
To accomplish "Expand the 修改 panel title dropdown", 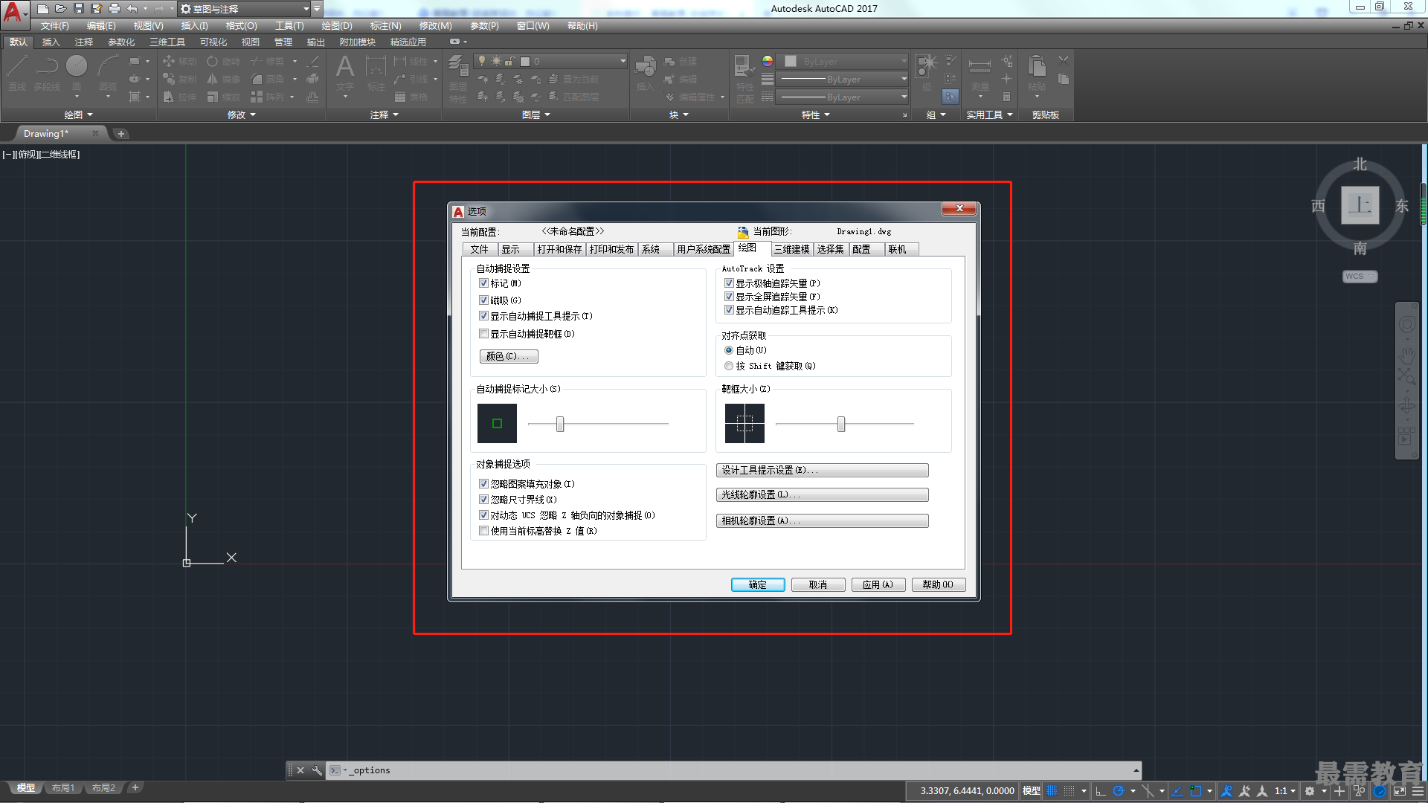I will point(242,115).
